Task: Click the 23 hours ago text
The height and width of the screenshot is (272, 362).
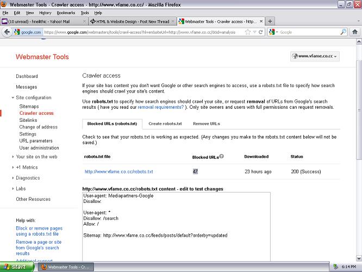Action: click(x=258, y=171)
